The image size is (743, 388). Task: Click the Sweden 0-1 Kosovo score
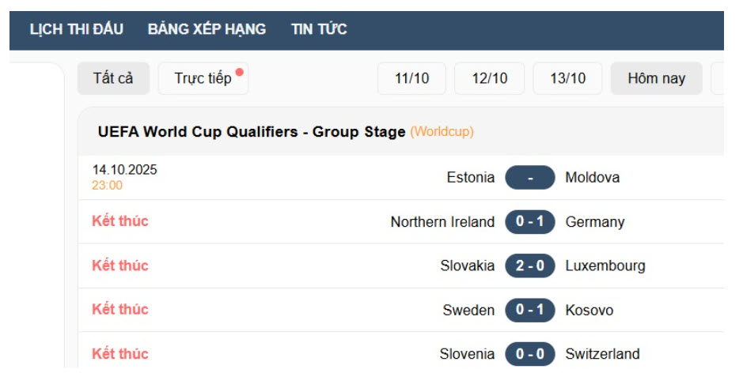point(529,310)
